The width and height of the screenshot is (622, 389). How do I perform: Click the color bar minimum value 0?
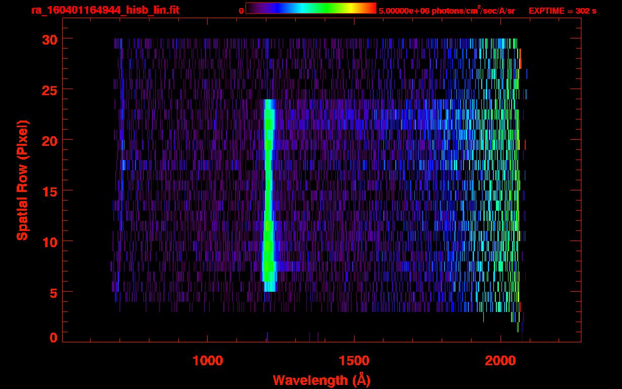coord(241,11)
